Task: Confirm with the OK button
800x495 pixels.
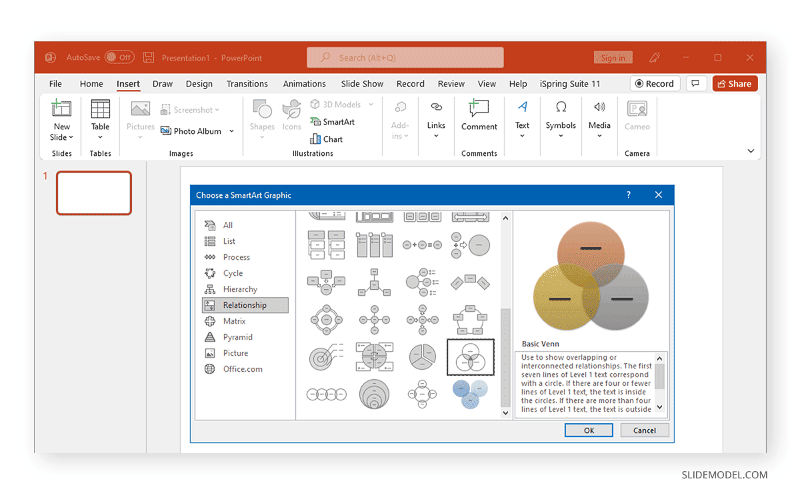Action: [588, 430]
